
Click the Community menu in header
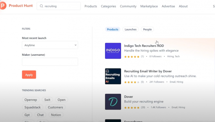[x=128, y=6]
